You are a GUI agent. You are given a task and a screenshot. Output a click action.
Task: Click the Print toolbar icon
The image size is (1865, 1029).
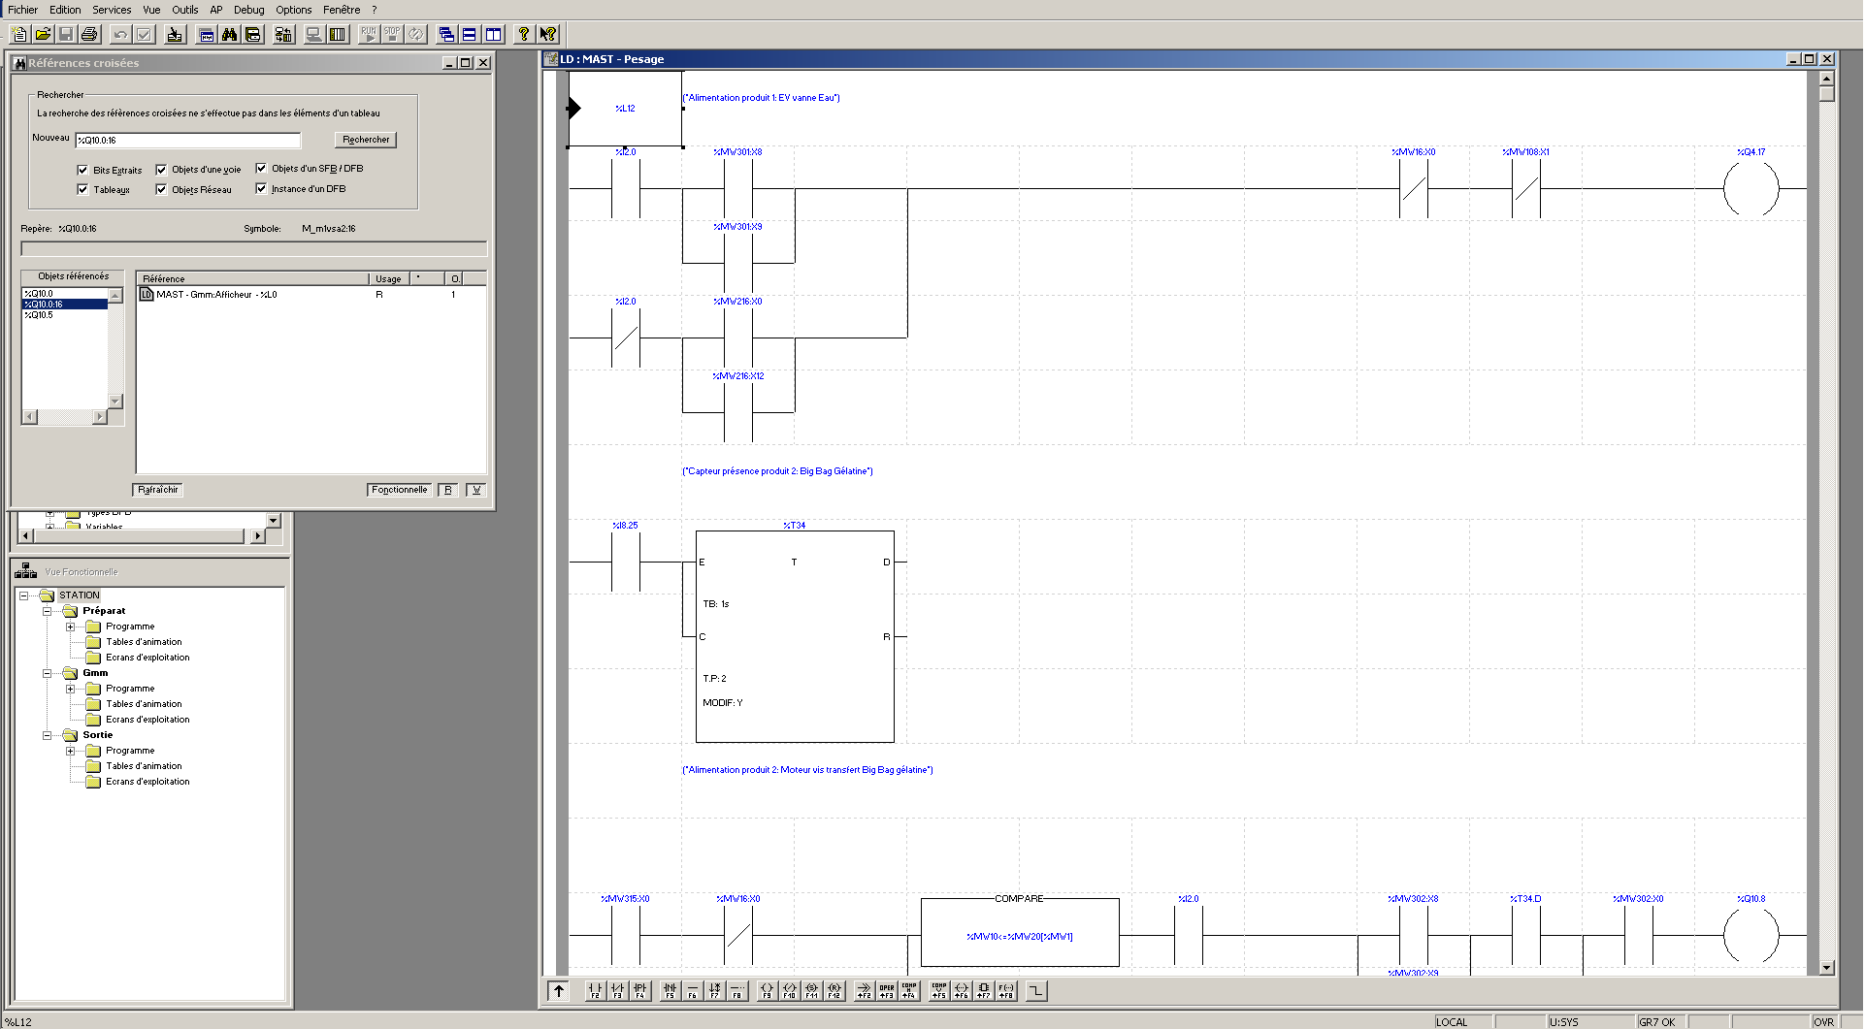[89, 35]
